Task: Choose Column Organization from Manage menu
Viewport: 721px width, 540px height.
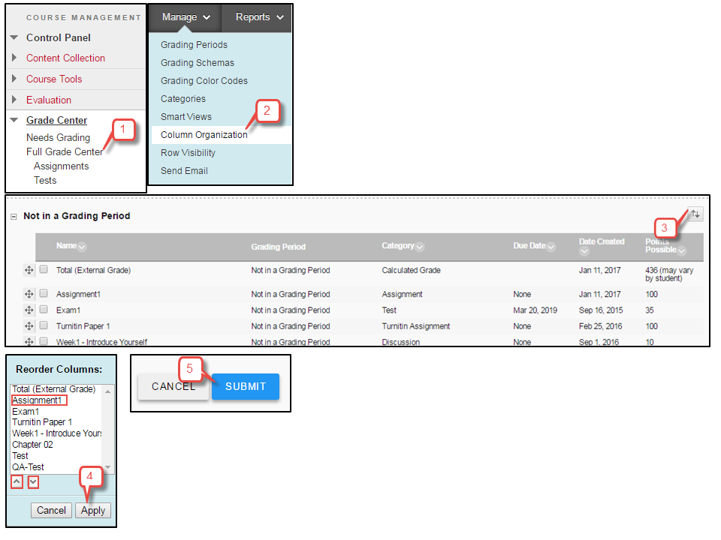Action: (x=204, y=134)
